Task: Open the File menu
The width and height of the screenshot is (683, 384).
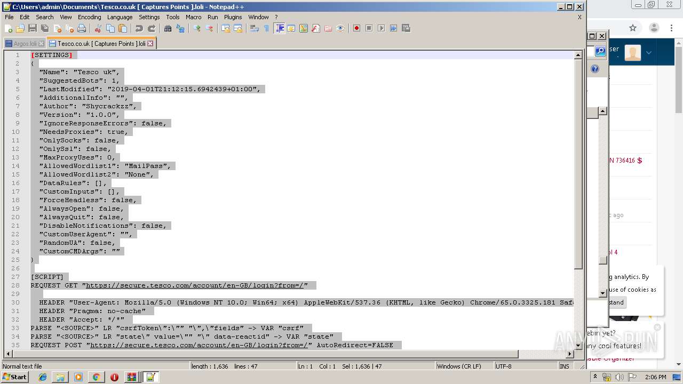Action: [x=9, y=17]
